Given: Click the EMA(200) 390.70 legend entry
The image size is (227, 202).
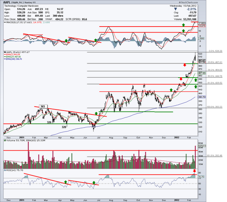Looking at the screenshot, I should tap(13, 59).
